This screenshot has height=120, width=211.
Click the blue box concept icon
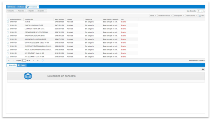[x=28, y=76]
